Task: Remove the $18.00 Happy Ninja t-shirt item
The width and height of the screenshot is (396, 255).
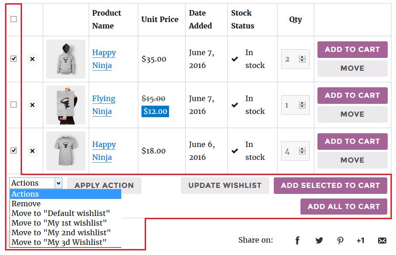Action: pos(32,151)
